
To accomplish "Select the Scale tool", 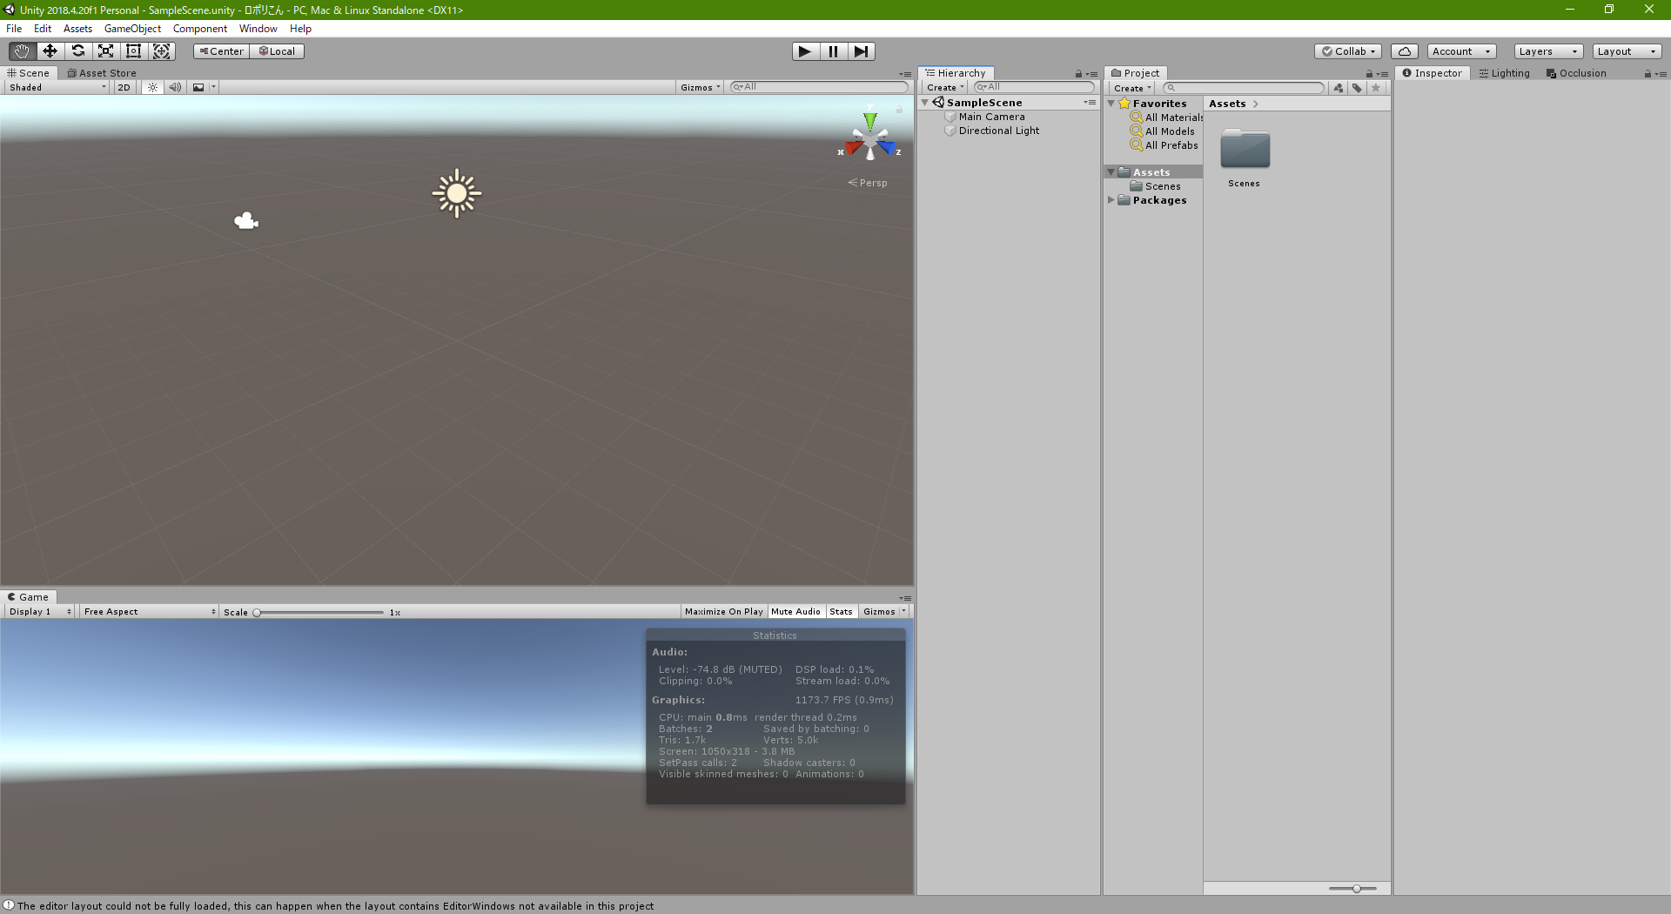I will pos(105,51).
